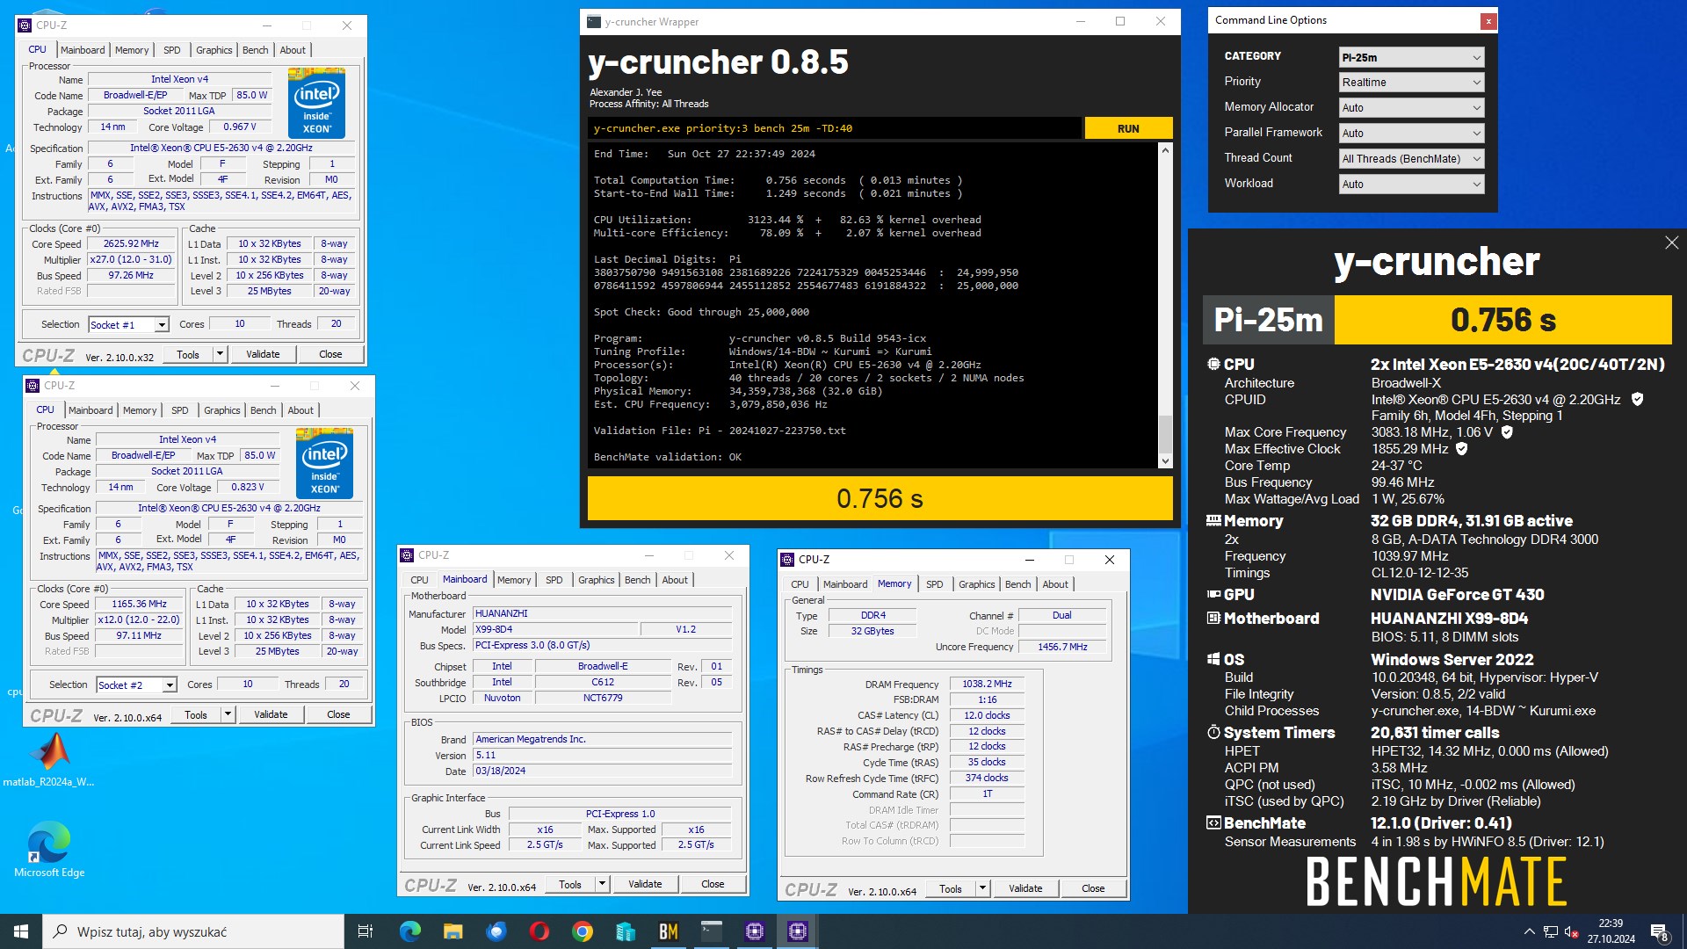Click Validate in CPU-Z Memory window
The image size is (1687, 949).
(x=1025, y=888)
